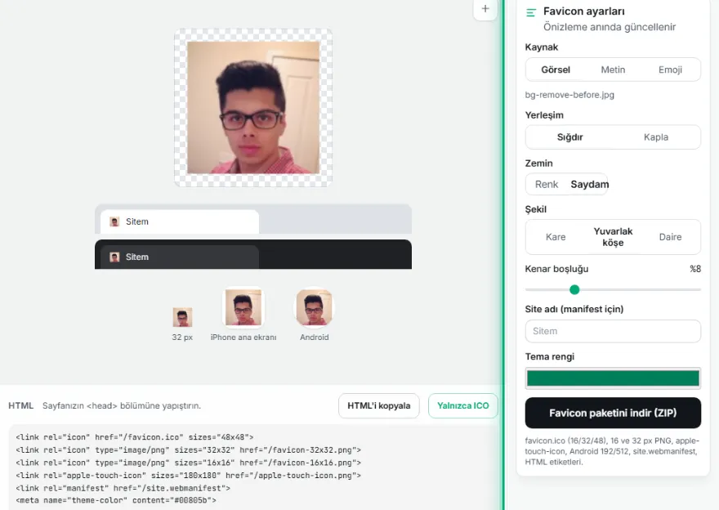Click the Site adı input field

point(613,331)
